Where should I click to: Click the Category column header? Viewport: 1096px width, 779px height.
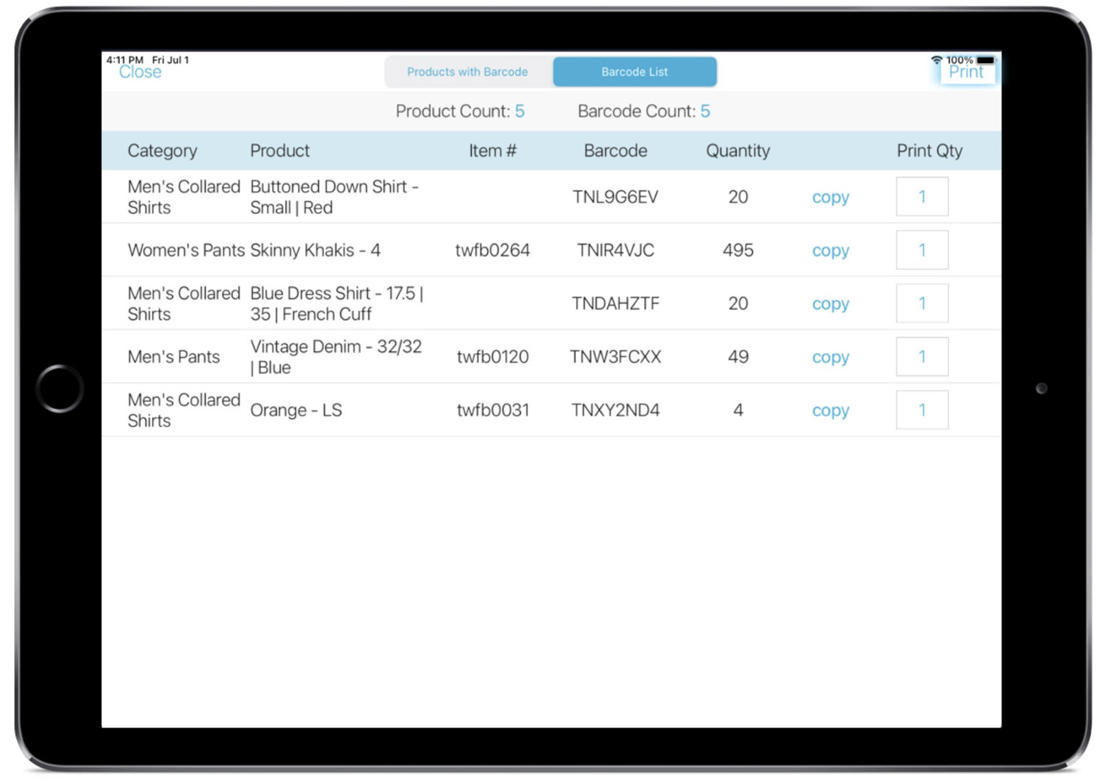tap(162, 151)
